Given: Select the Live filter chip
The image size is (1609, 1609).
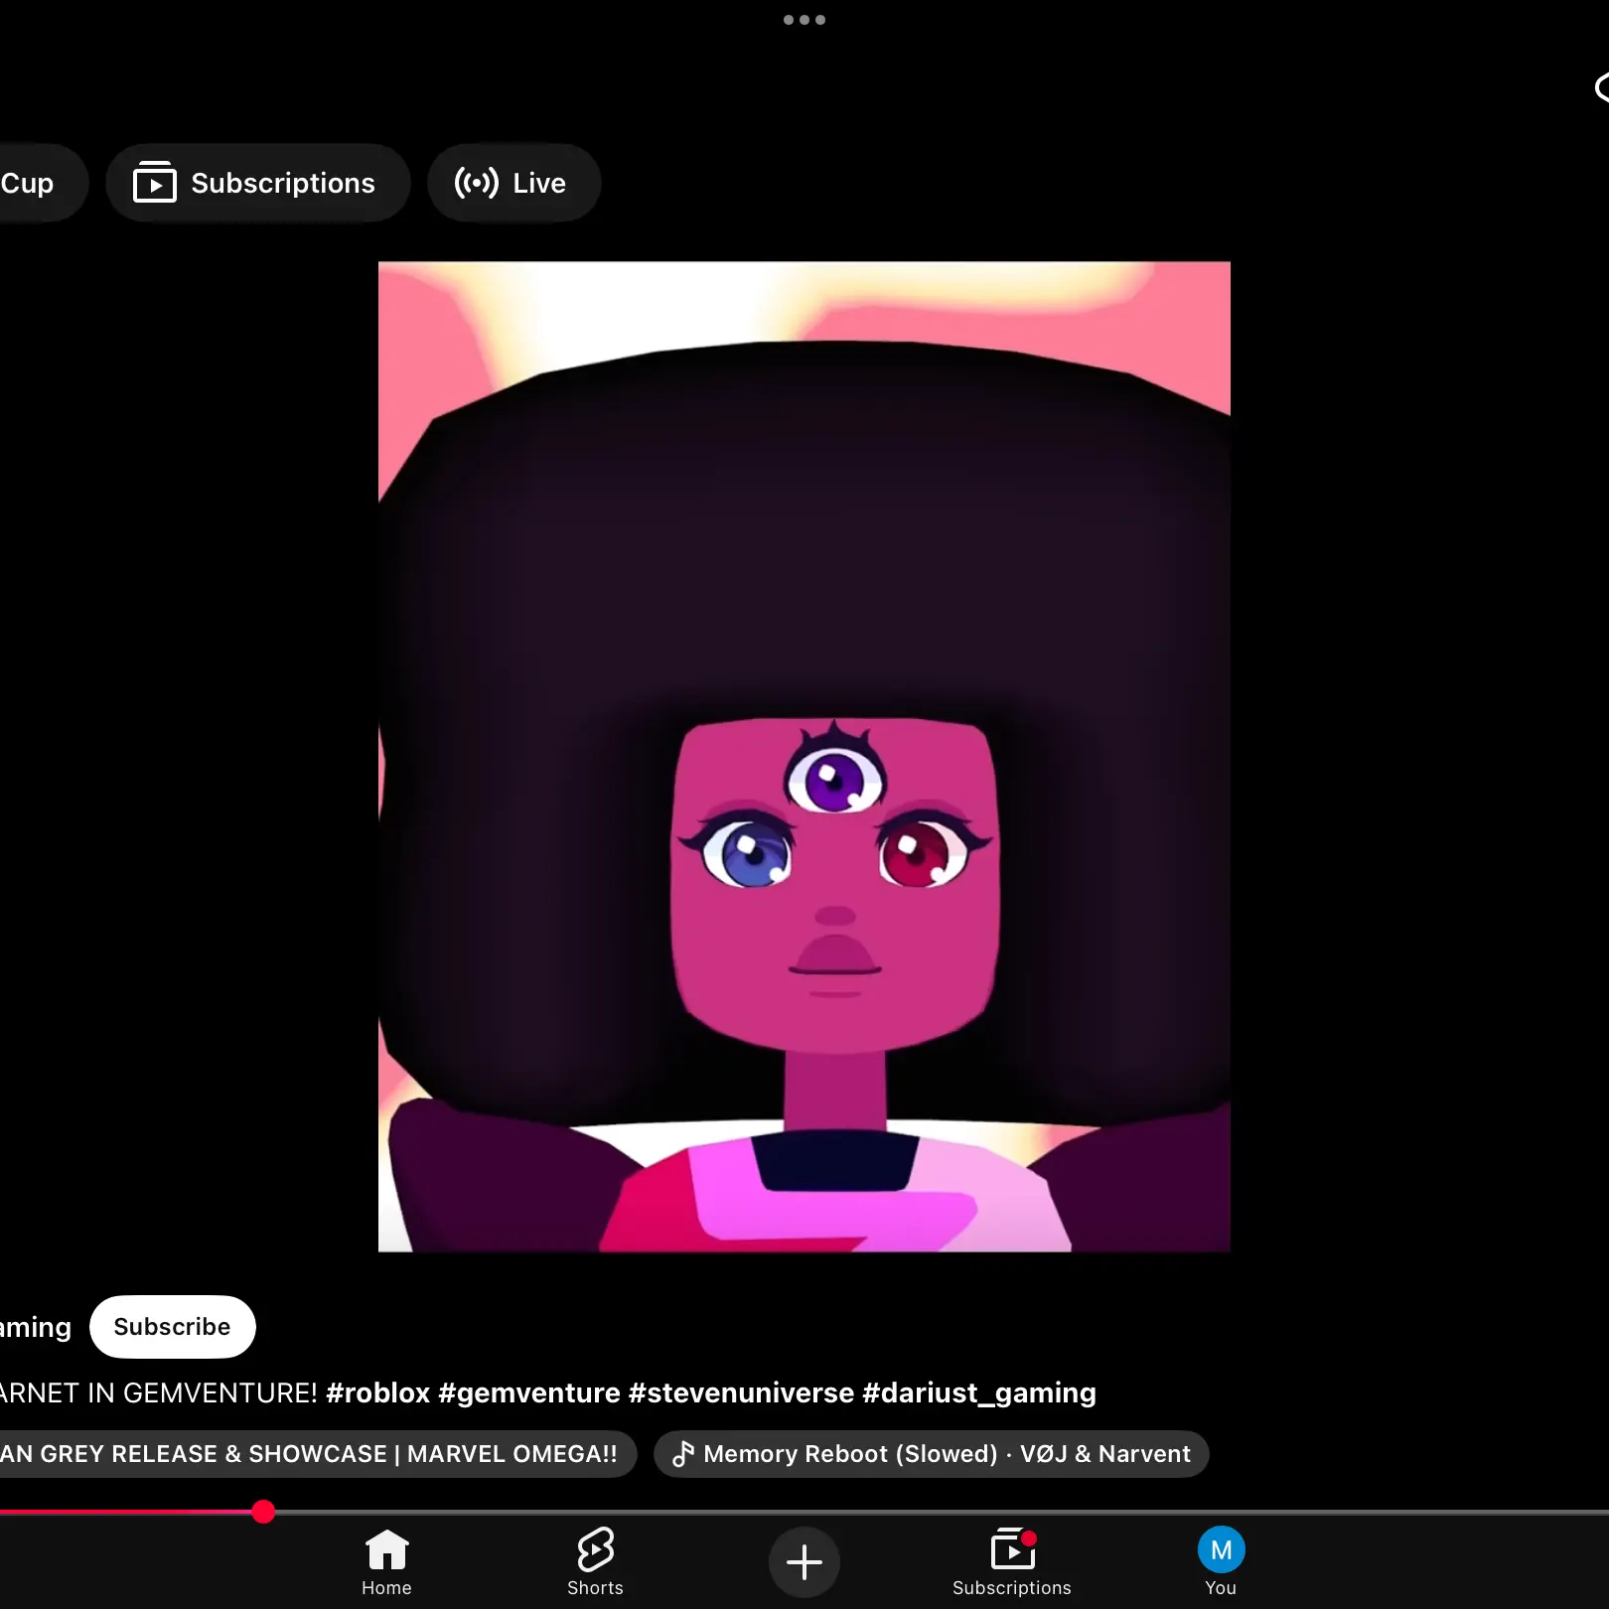Looking at the screenshot, I should (513, 183).
